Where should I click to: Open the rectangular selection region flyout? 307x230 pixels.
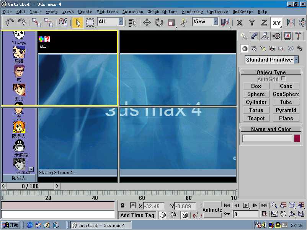pyautogui.click(x=90, y=23)
